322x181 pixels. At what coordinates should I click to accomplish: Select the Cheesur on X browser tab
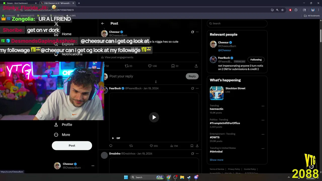[57, 3]
